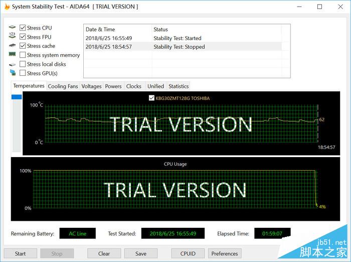
Task: Click the GPU monitor icon
Action: point(13,72)
